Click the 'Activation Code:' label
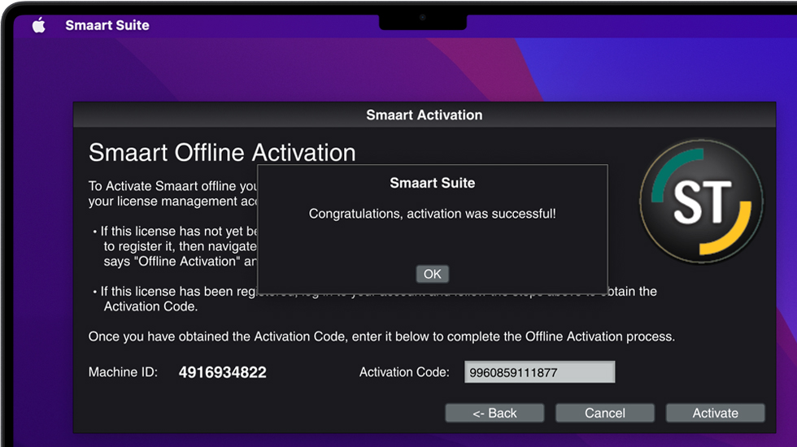 tap(404, 372)
